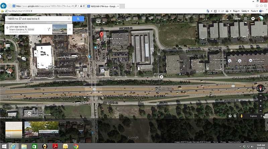Open IE Help menu icon
The height and width of the screenshot is (149, 268).
261,11
